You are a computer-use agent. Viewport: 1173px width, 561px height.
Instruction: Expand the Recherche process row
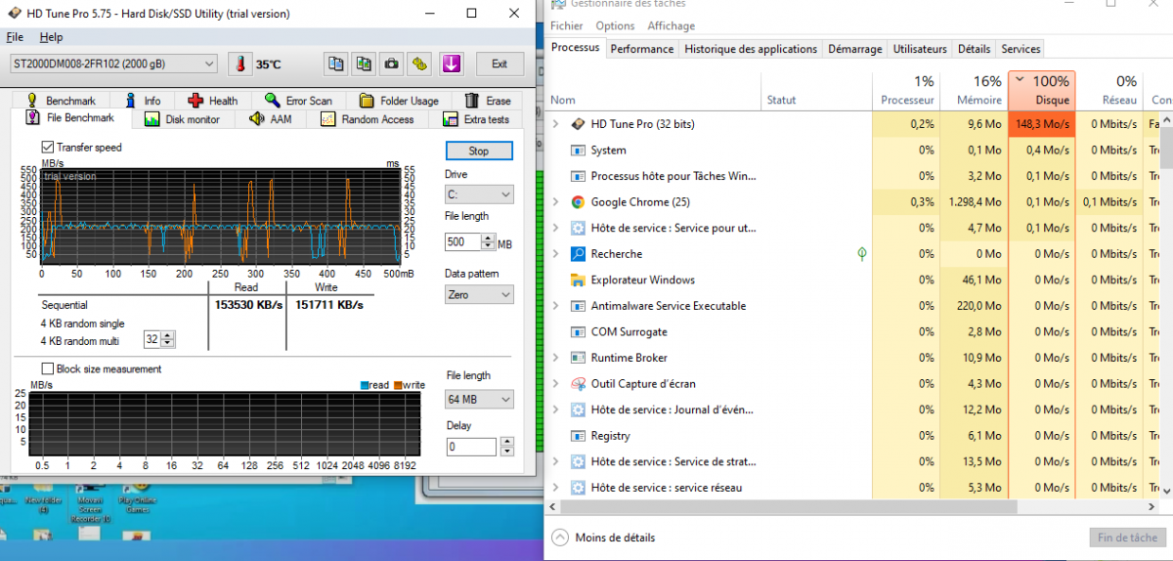(555, 254)
